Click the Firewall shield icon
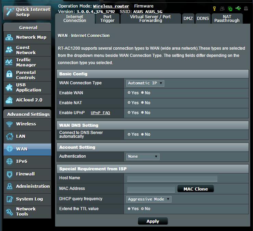The width and height of the screenshot is (253, 231). pos(10,174)
